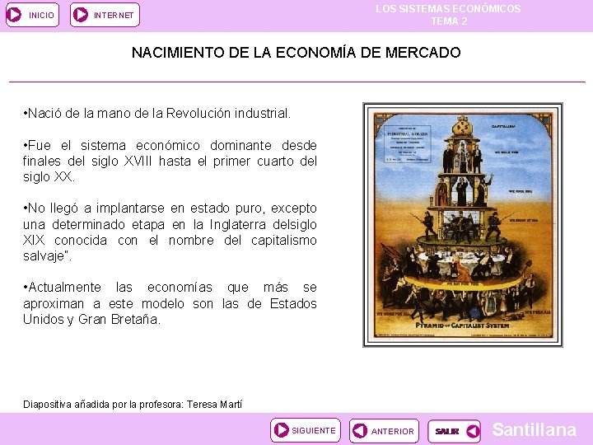The height and width of the screenshot is (445, 593).
Task: Click the INICIO button
Action: point(32,15)
